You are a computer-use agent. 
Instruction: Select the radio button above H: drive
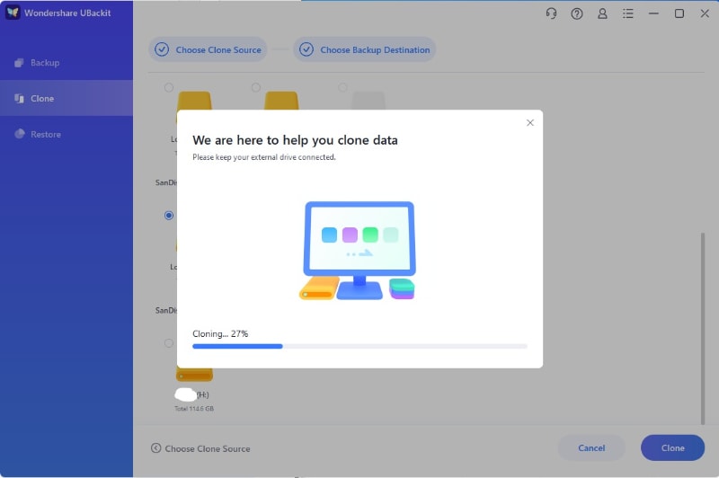(169, 343)
